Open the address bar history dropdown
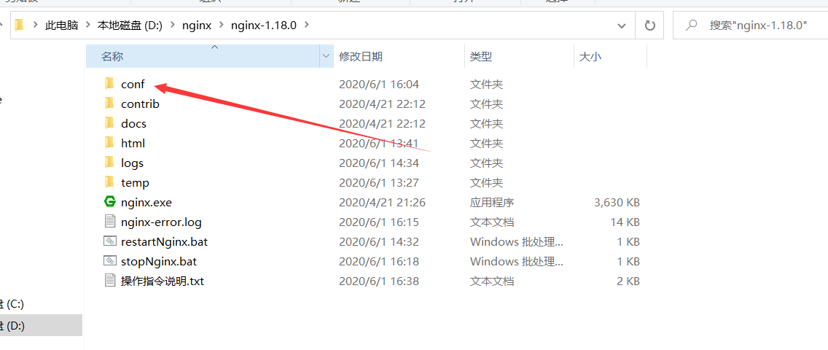828x350 pixels. [x=622, y=26]
